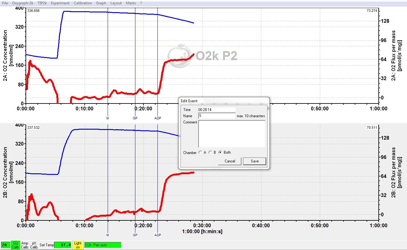Click the Edit Event dialog title bar

coord(224,101)
